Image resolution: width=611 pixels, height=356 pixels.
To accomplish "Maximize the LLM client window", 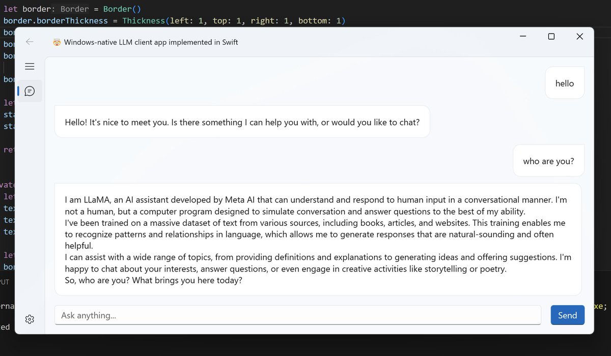I will pyautogui.click(x=551, y=36).
